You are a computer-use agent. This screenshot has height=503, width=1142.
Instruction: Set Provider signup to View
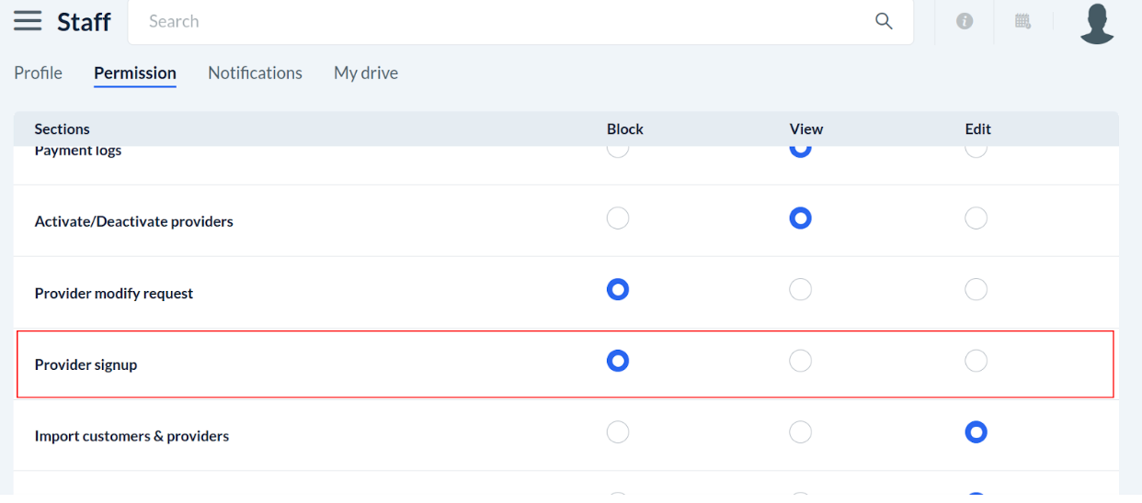tap(801, 362)
